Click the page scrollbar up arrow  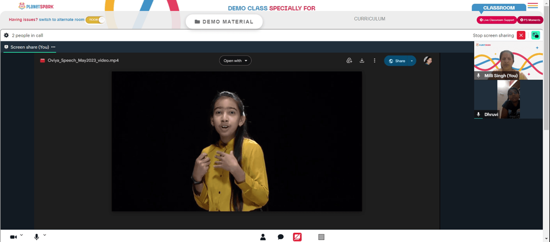coord(547,2)
